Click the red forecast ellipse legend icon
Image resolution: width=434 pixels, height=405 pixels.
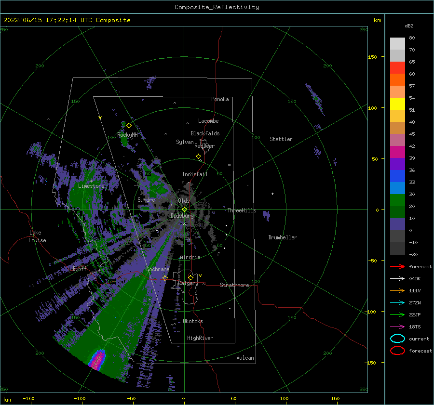pyautogui.click(x=397, y=351)
